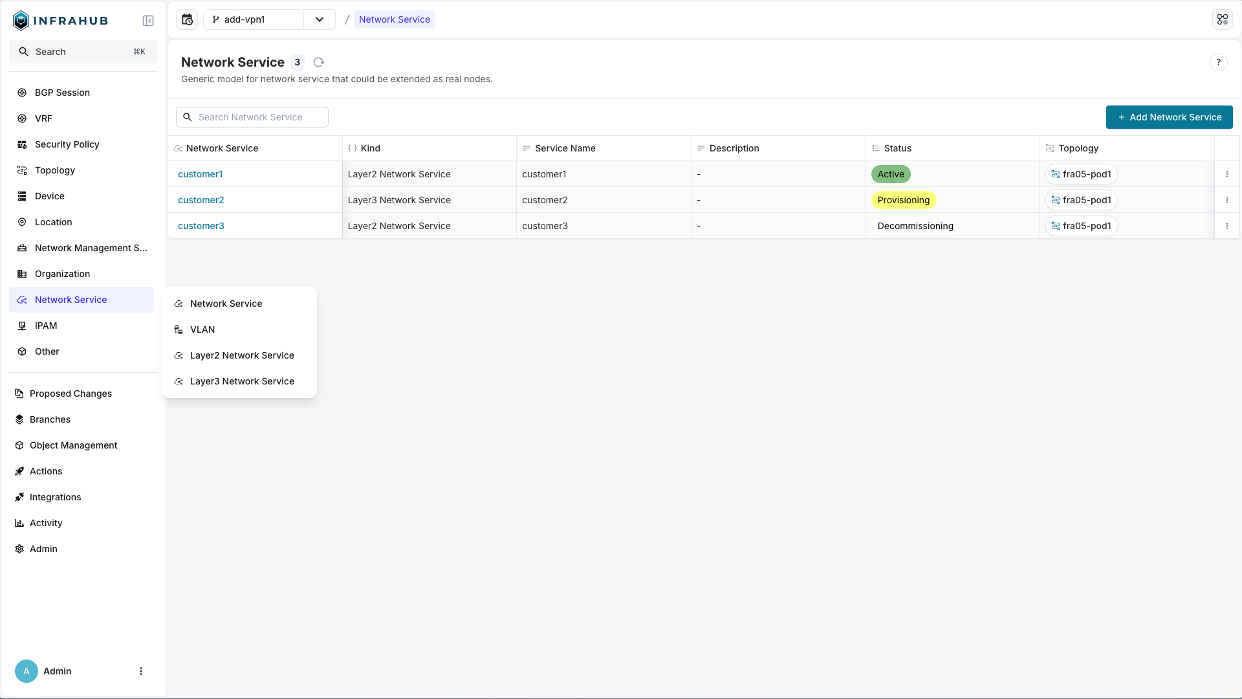1242x699 pixels.
Task: Focus Search Network Service field
Action: pyautogui.click(x=252, y=117)
